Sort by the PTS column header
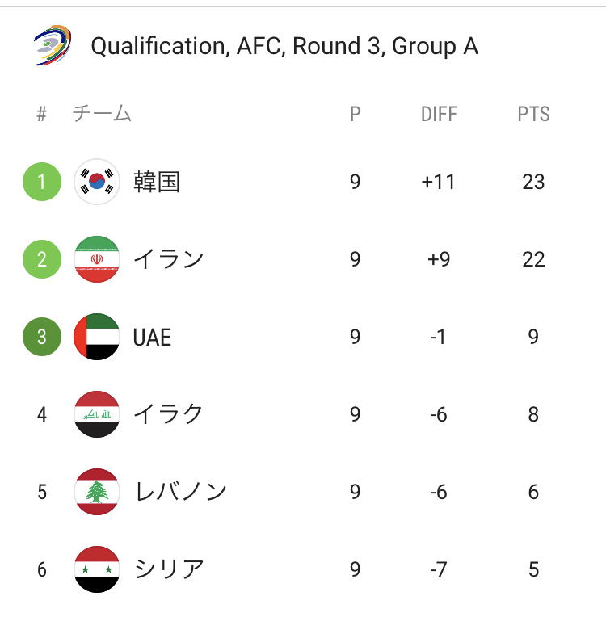 click(533, 114)
